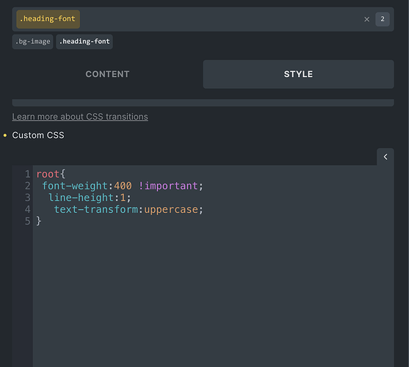The width and height of the screenshot is (409, 367).
Task: Open Learn more about CSS transitions link
Action: click(80, 117)
